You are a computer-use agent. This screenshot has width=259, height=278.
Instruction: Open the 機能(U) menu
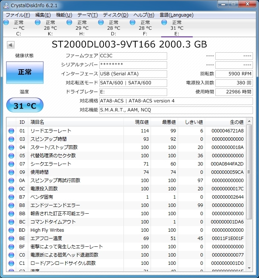pos(64,15)
